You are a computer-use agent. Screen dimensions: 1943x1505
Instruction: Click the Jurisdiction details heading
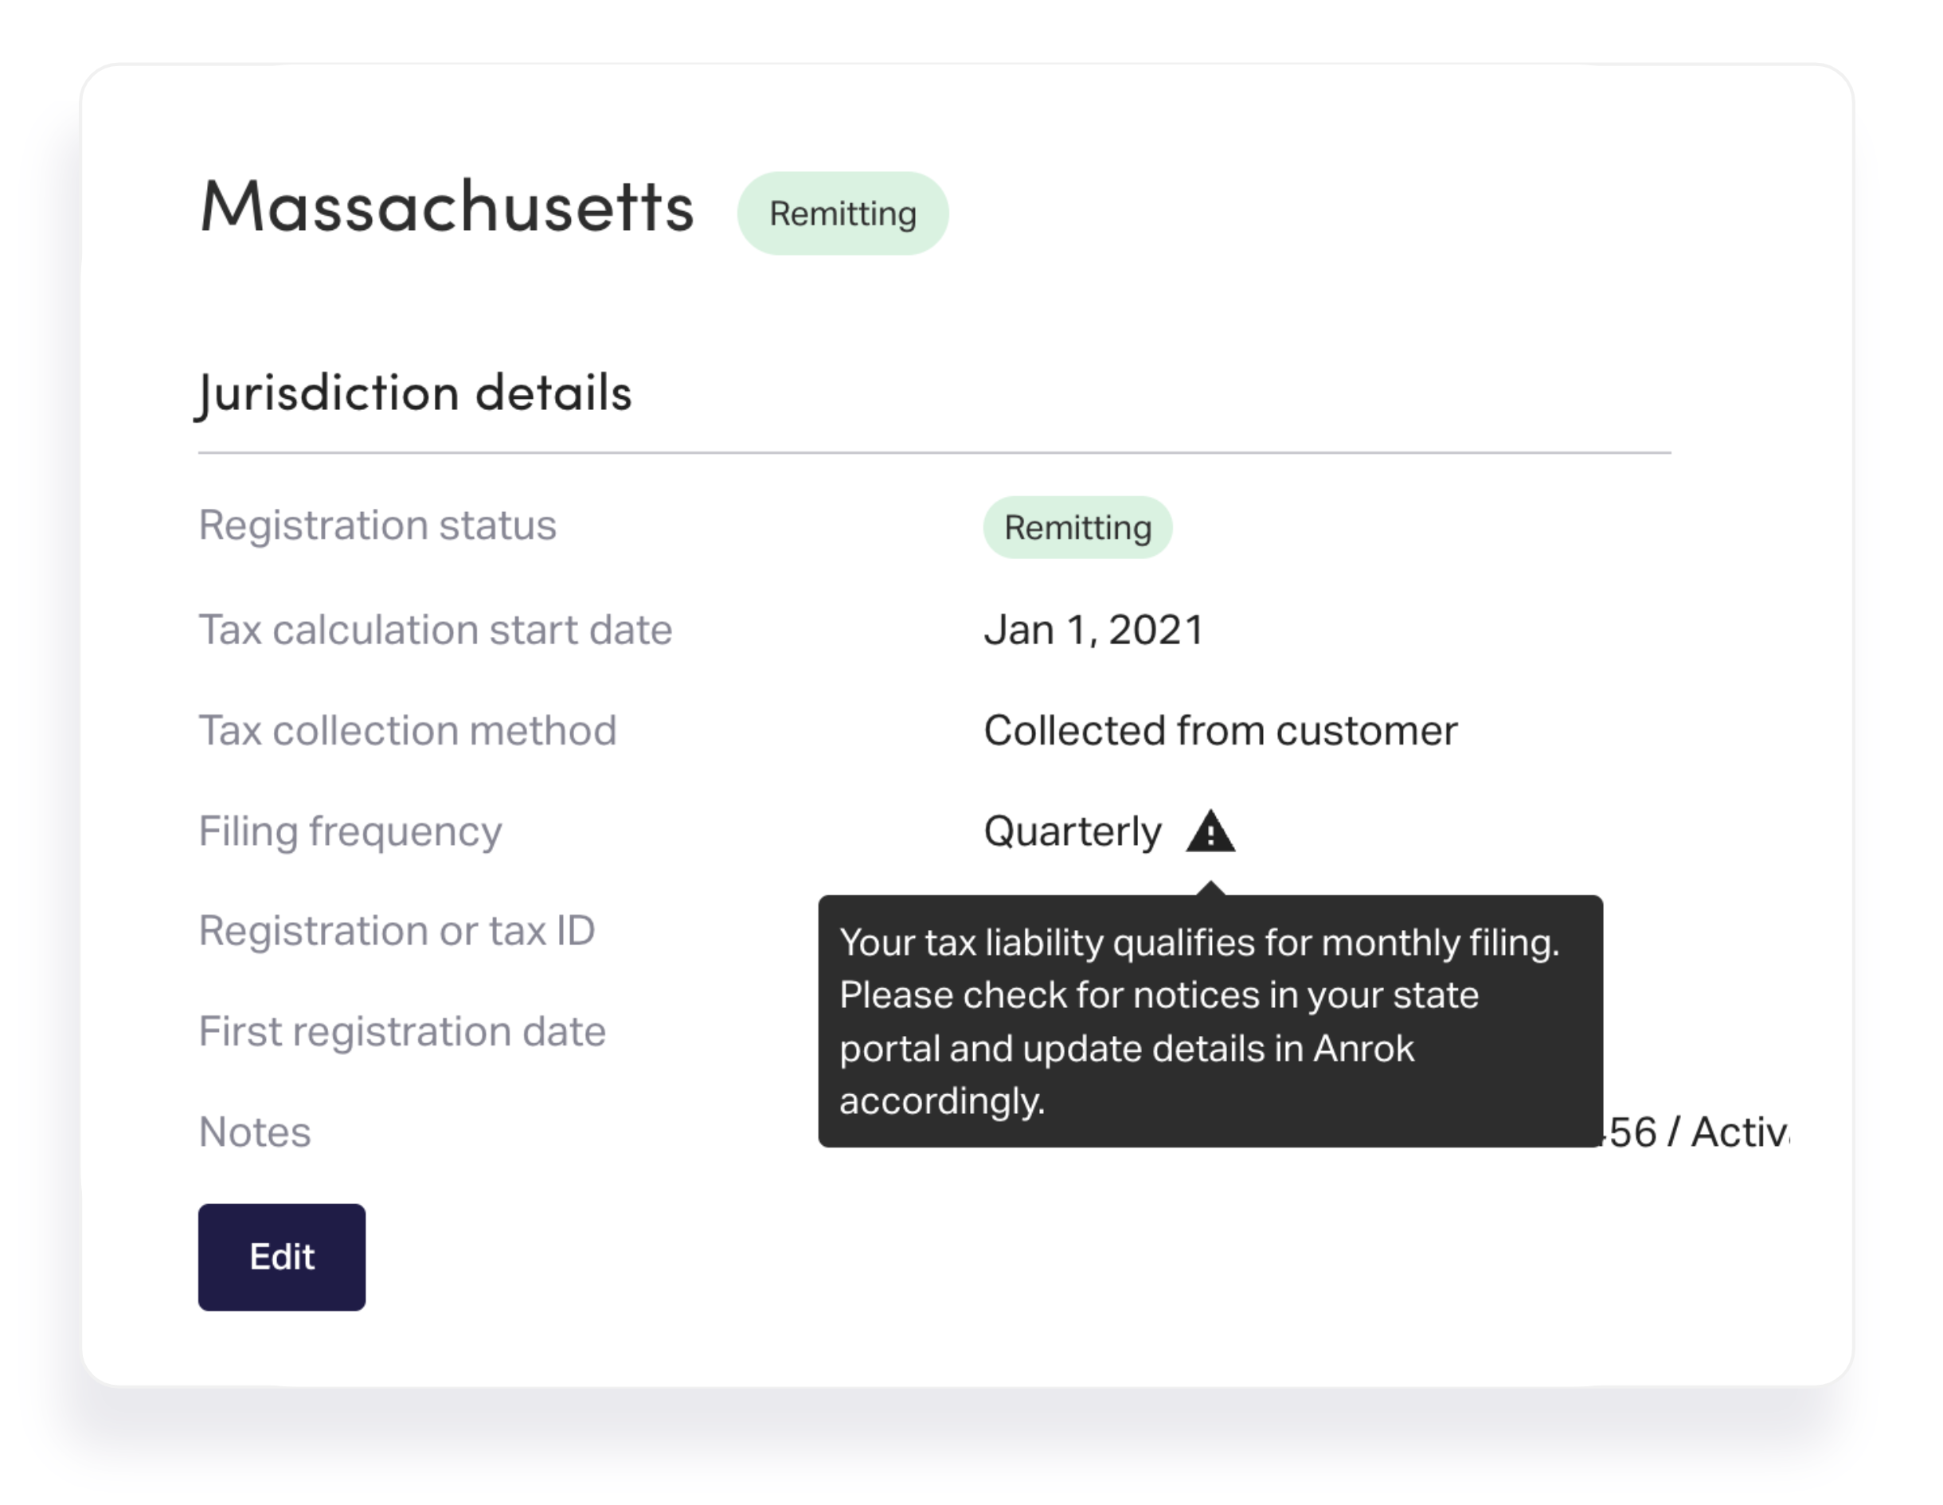point(414,393)
